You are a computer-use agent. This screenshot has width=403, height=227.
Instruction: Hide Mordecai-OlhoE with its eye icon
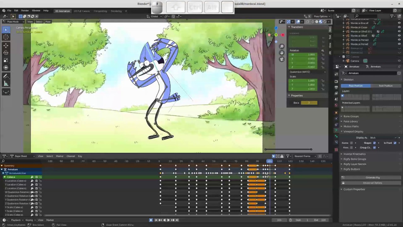399,36
